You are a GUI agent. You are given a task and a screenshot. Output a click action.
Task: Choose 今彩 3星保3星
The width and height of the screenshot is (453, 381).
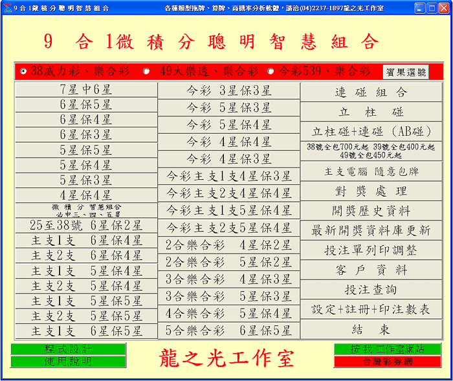229,91
